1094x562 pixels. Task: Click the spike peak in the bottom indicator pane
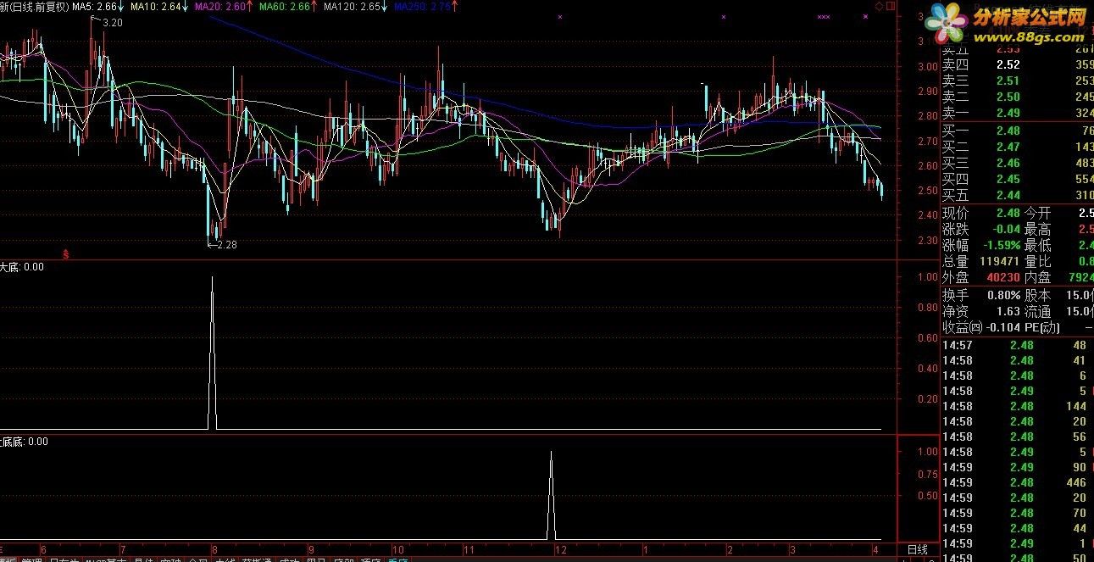[552, 453]
